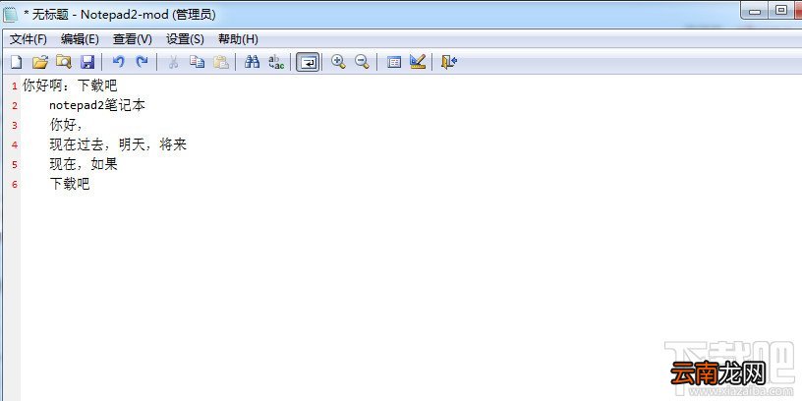Open file with the folder icon
802x401 pixels.
pyautogui.click(x=39, y=62)
